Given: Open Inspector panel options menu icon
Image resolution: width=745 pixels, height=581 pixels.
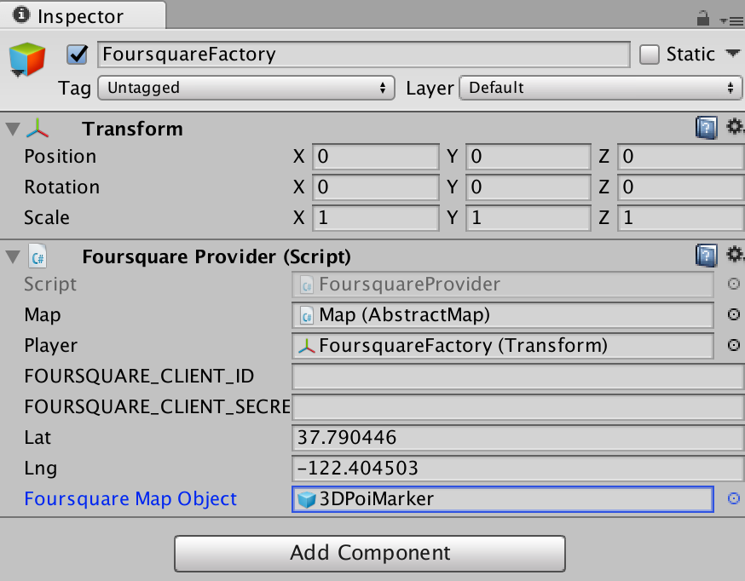Looking at the screenshot, I should click(731, 20).
